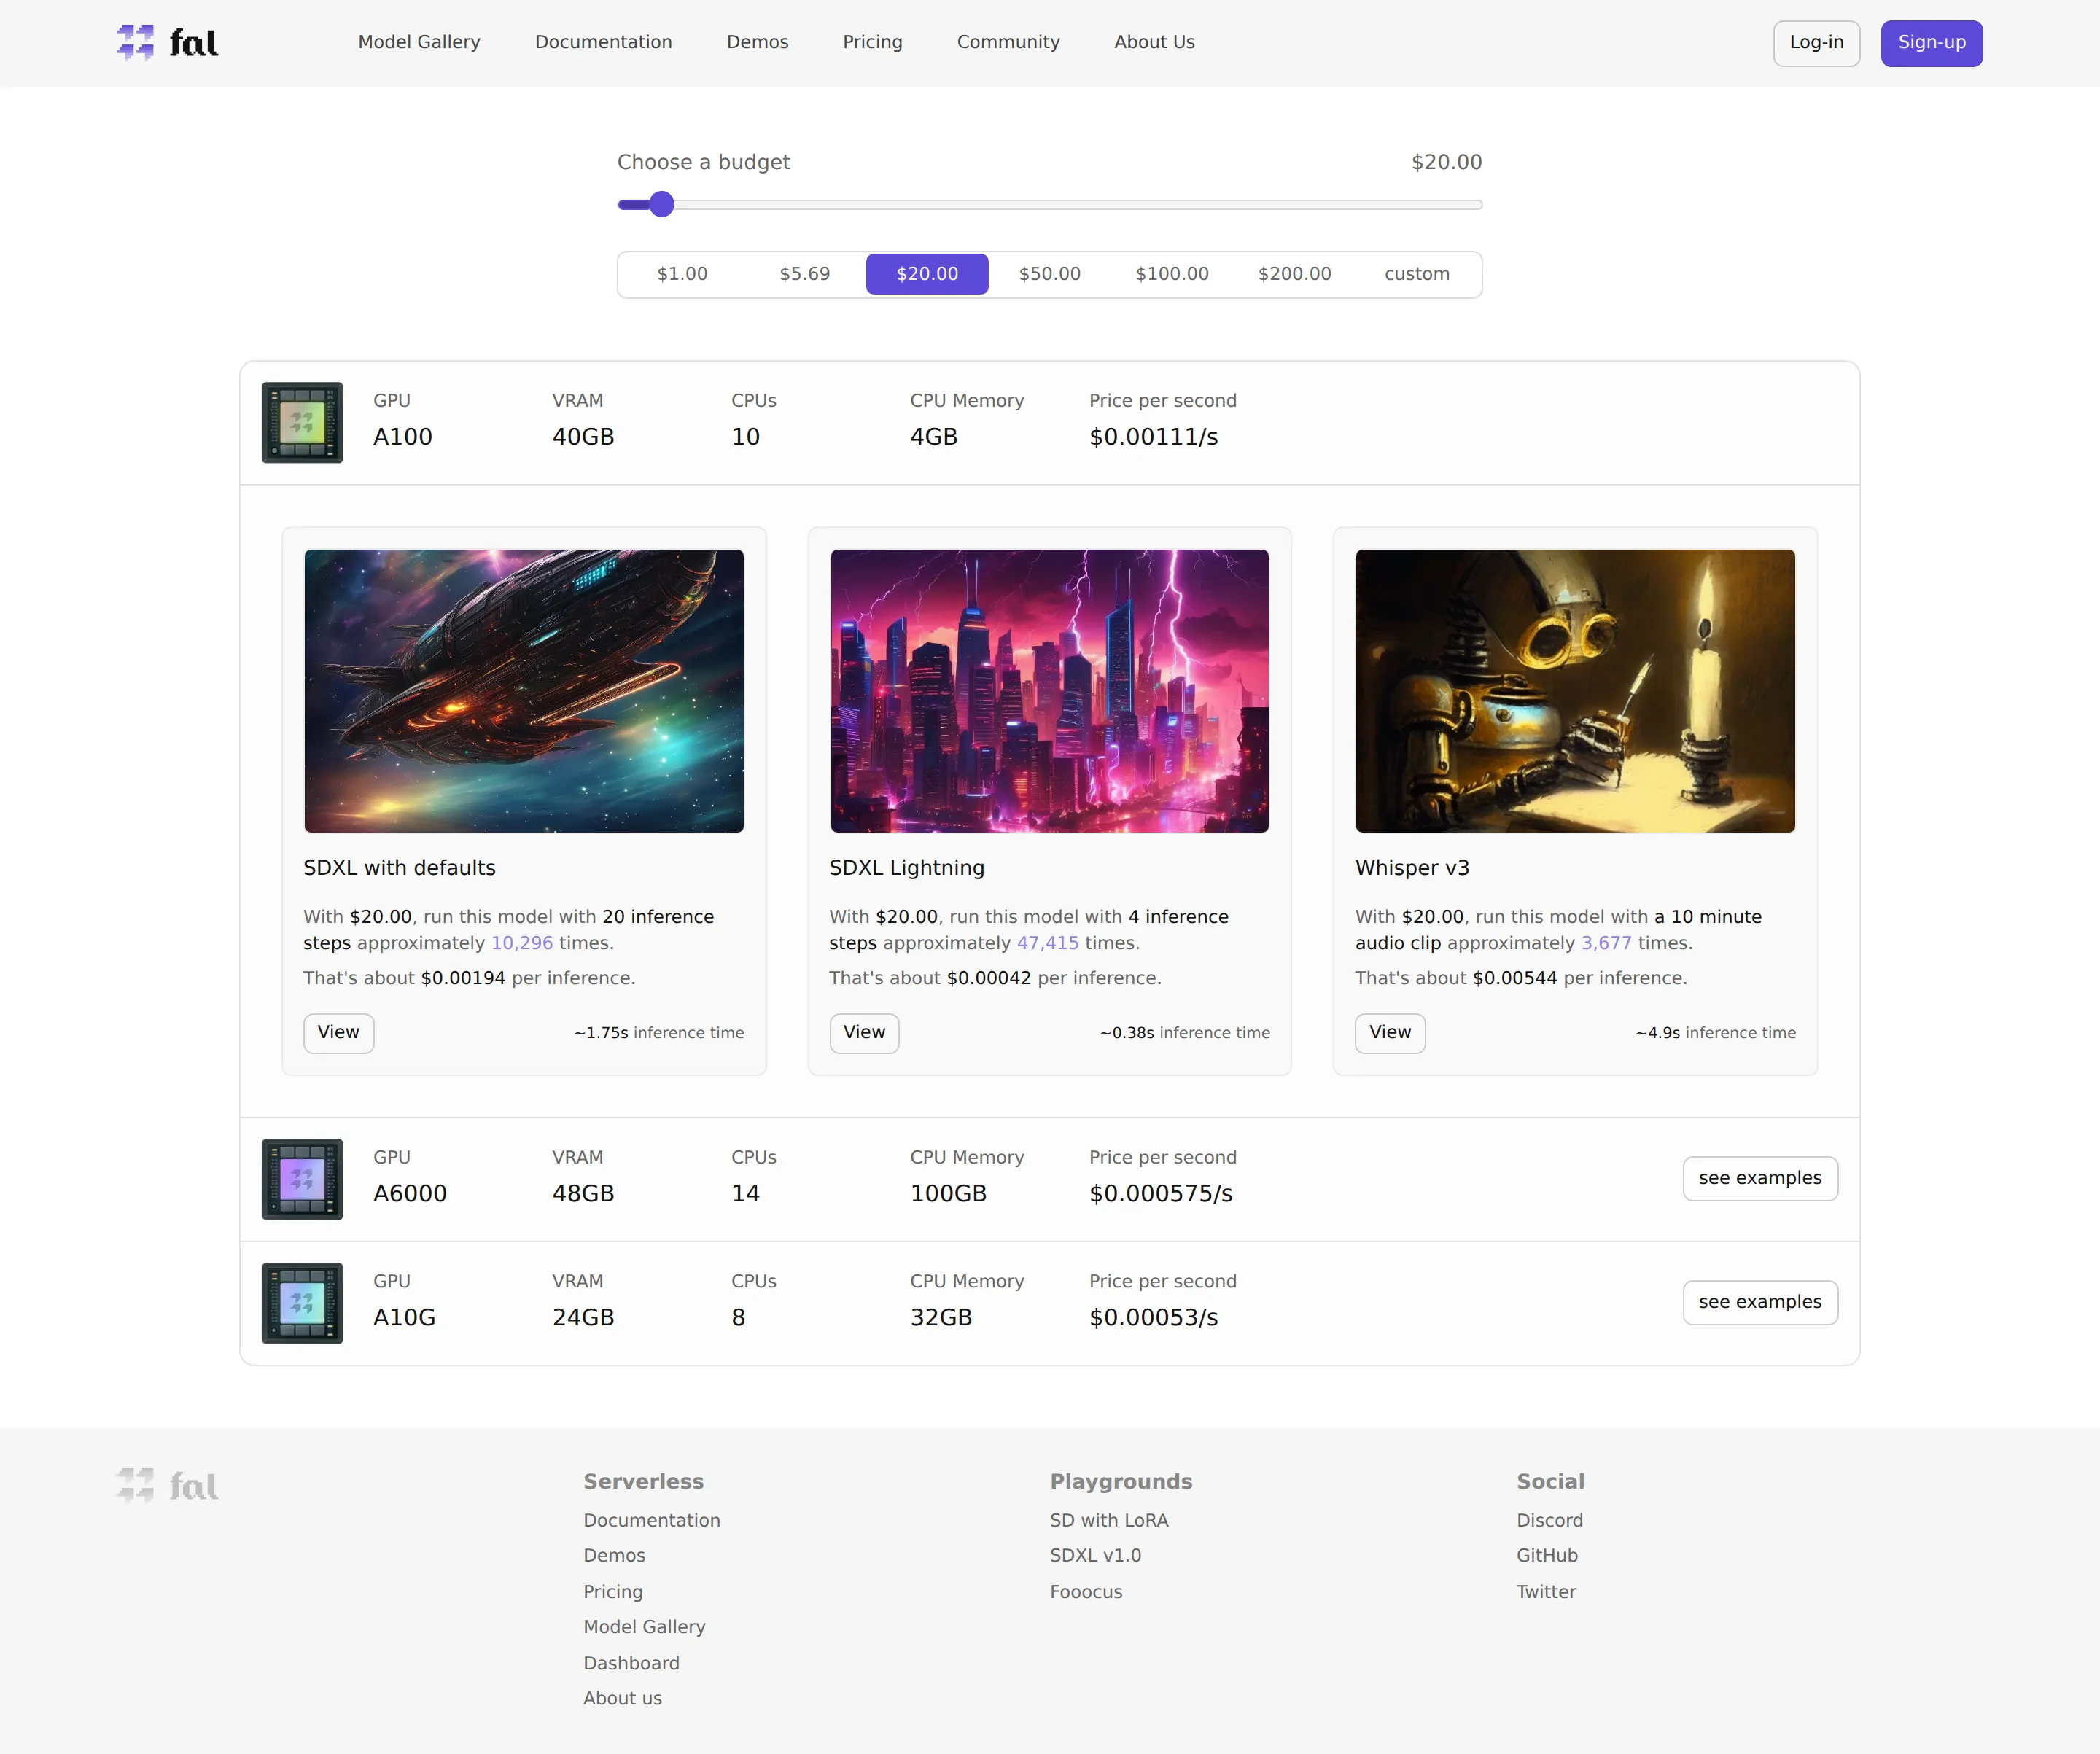
Task: Click the $0.000575/s price value
Action: 1160,1194
